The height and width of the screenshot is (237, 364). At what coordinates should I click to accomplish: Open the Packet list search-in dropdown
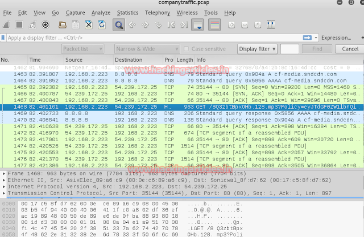tap(82, 49)
